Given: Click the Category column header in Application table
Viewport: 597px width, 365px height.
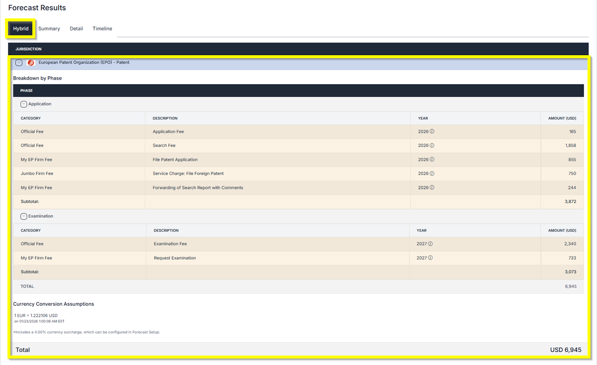Looking at the screenshot, I should coord(31,118).
